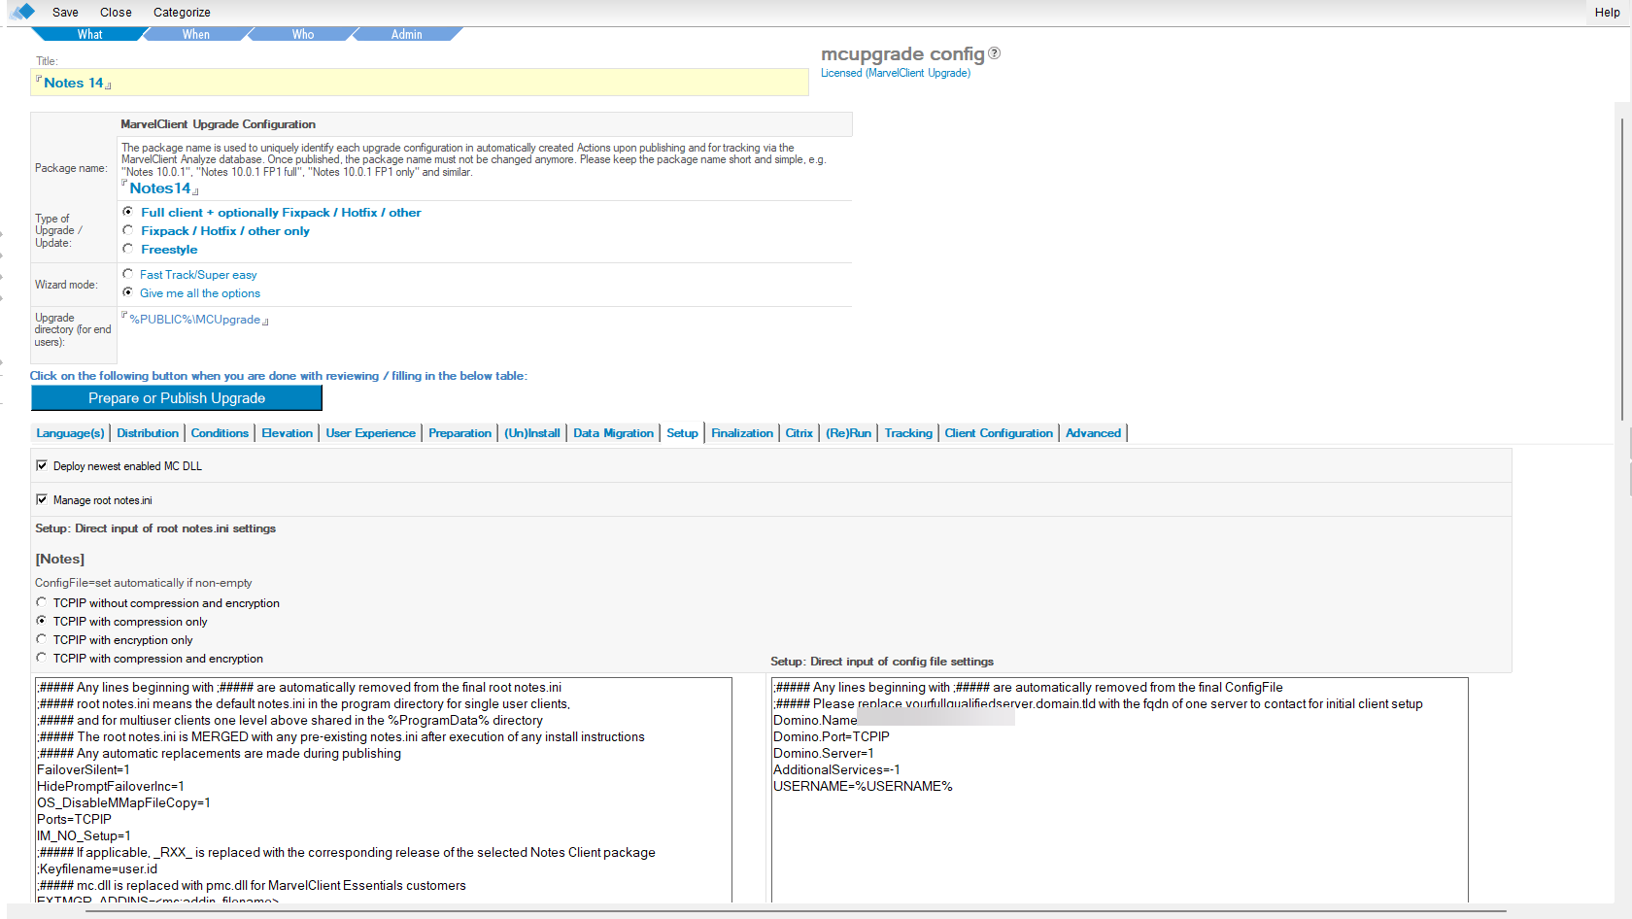Viewport: 1632px width, 919px height.
Task: Switch to the Who tab
Action: pyautogui.click(x=302, y=34)
